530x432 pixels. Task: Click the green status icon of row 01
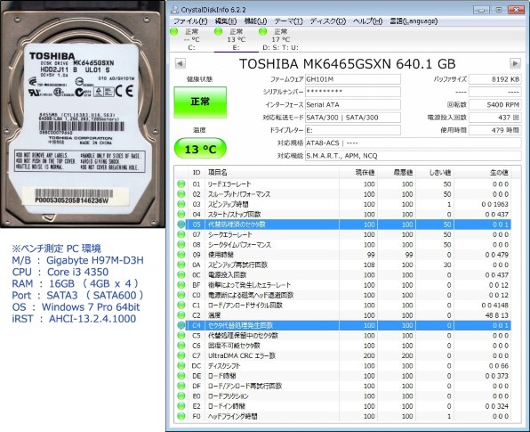point(181,183)
